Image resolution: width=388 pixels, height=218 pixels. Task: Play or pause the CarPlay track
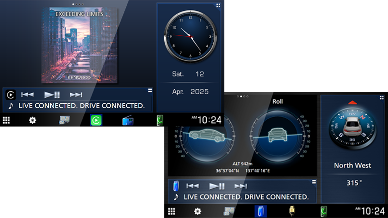pos(52,94)
